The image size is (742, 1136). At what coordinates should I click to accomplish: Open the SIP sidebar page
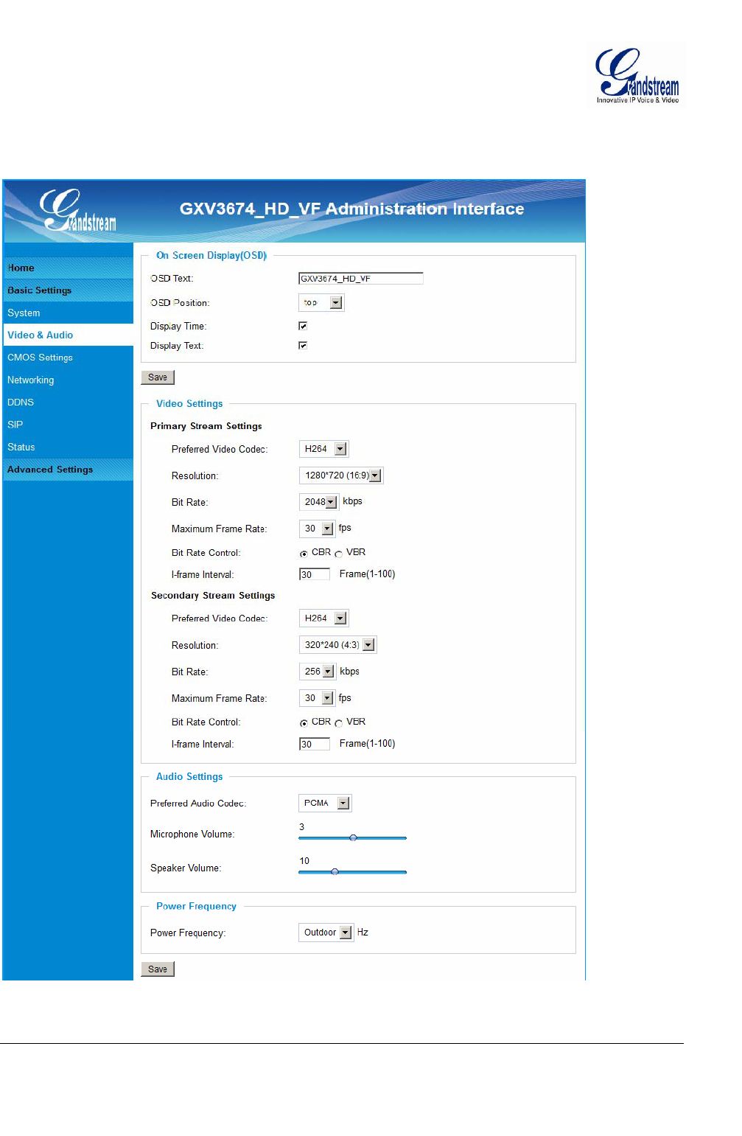pos(69,425)
